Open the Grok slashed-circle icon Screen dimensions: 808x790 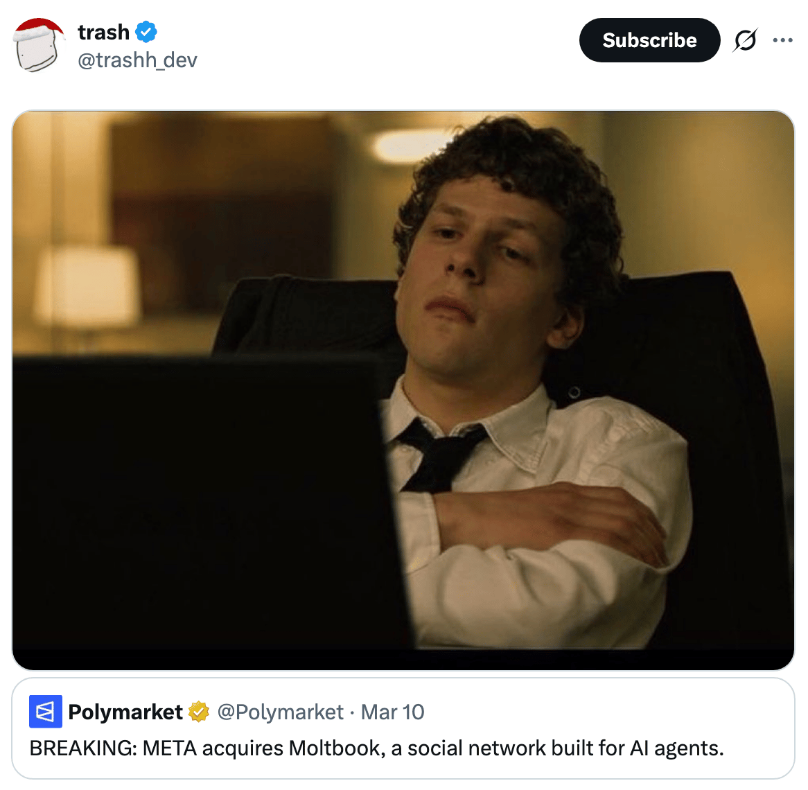[x=745, y=40]
